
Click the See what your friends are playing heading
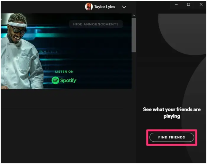point(172,113)
